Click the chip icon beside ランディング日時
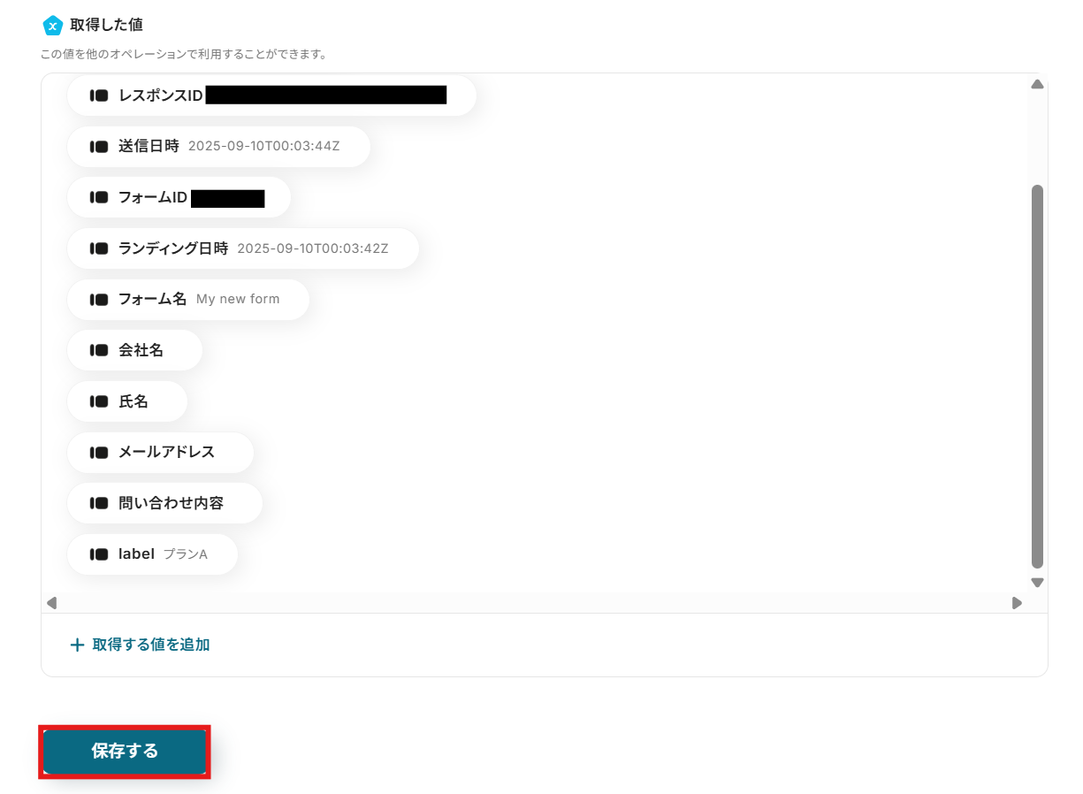The height and width of the screenshot is (794, 1083). pos(99,248)
